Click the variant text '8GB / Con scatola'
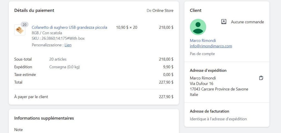Viewport: 281px width, 133px height. pos(47,33)
